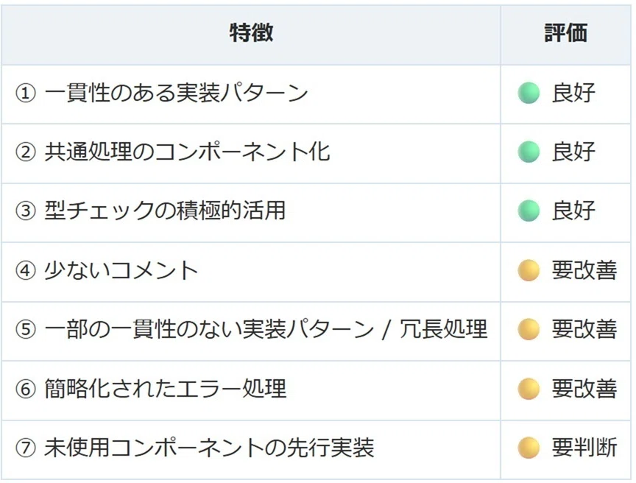Click the yellow dot in row ⑤
Viewport: 636px width, 483px height.
click(x=528, y=329)
